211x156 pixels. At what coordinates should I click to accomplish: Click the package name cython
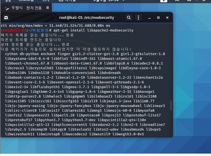coord(11,54)
